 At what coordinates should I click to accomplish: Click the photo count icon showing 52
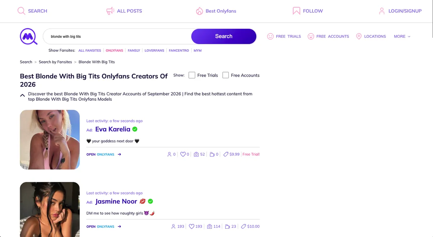point(196,154)
